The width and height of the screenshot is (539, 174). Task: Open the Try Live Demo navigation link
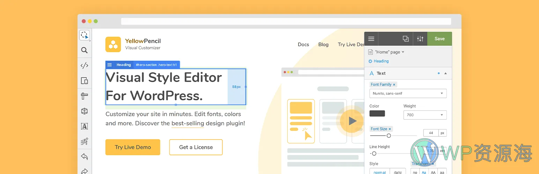click(x=351, y=44)
